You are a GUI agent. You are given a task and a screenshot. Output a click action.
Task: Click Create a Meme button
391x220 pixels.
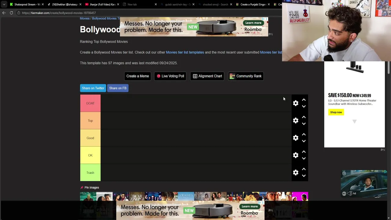[137, 76]
